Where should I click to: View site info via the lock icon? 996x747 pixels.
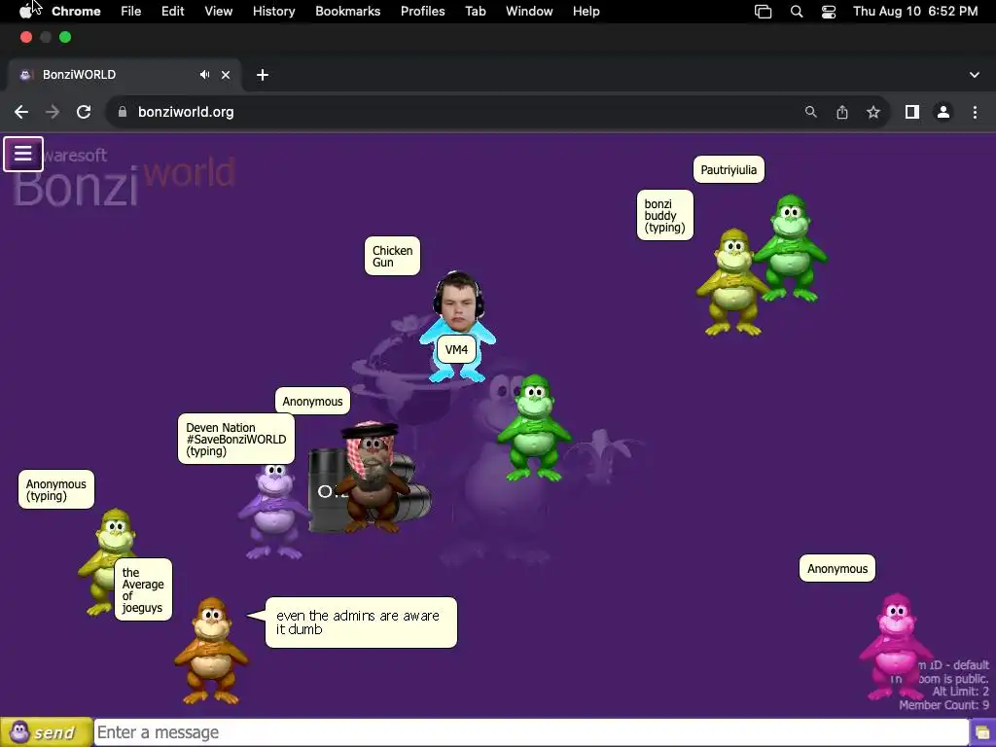(x=123, y=112)
